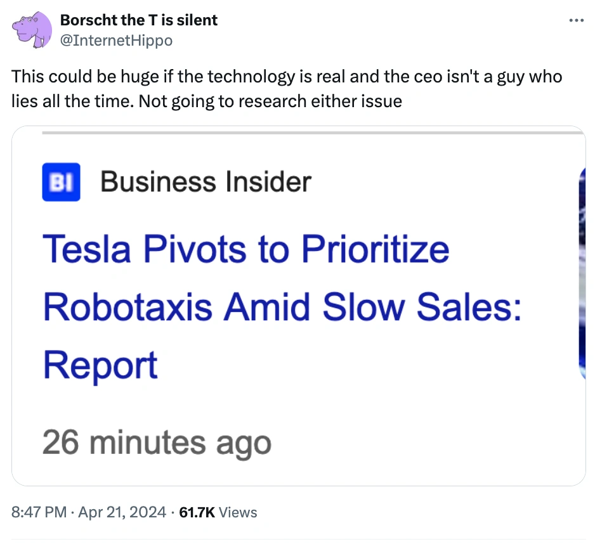Click the tweet text line starting "This could be huge"
This screenshot has height=544, width=595.
[287, 77]
